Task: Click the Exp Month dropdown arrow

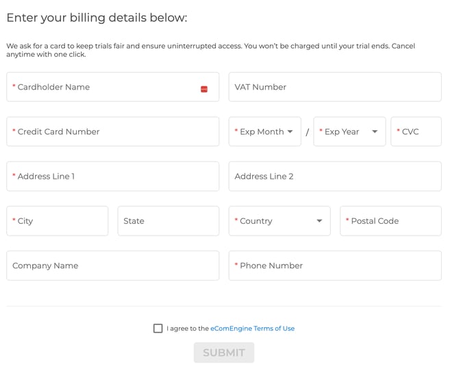Action: [290, 131]
